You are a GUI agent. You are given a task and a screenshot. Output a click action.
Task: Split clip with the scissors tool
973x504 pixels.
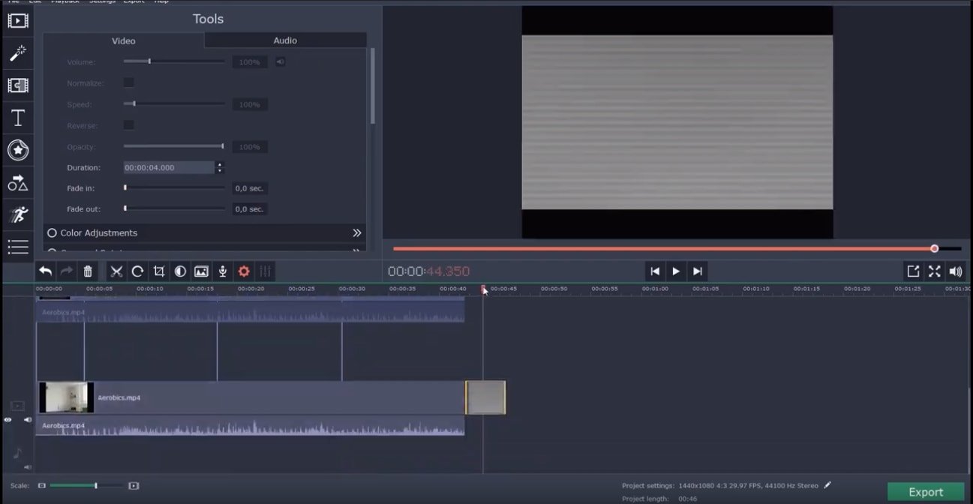(116, 271)
